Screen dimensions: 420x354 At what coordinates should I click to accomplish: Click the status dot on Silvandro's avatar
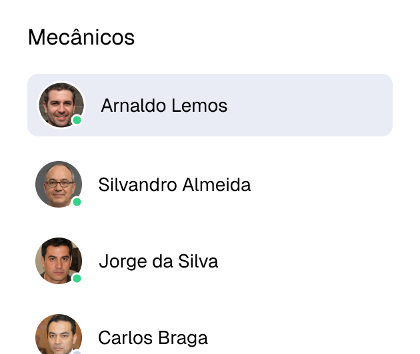click(x=77, y=202)
